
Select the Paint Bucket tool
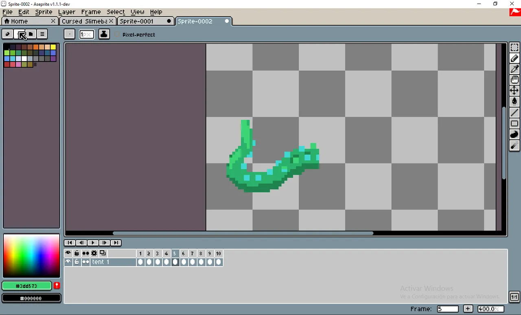pyautogui.click(x=514, y=101)
